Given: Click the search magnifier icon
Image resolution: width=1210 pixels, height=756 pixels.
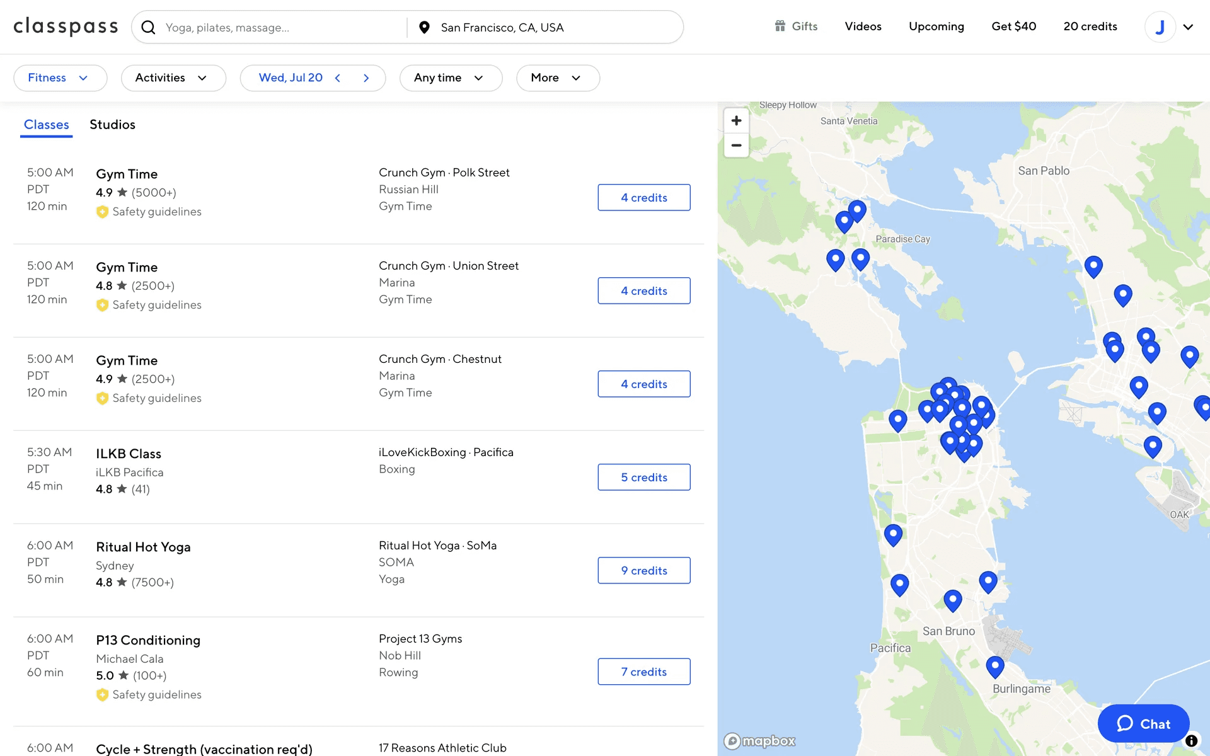Looking at the screenshot, I should [x=148, y=27].
